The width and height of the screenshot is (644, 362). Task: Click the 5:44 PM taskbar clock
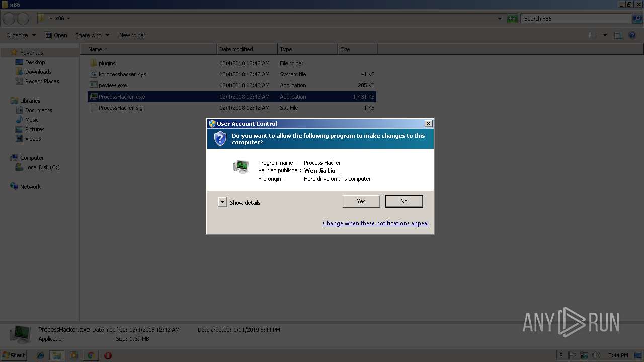tap(618, 355)
